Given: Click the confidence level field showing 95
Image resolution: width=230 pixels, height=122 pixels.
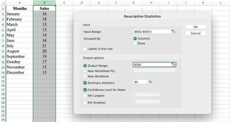Looking at the screenshot, I should [140, 82].
